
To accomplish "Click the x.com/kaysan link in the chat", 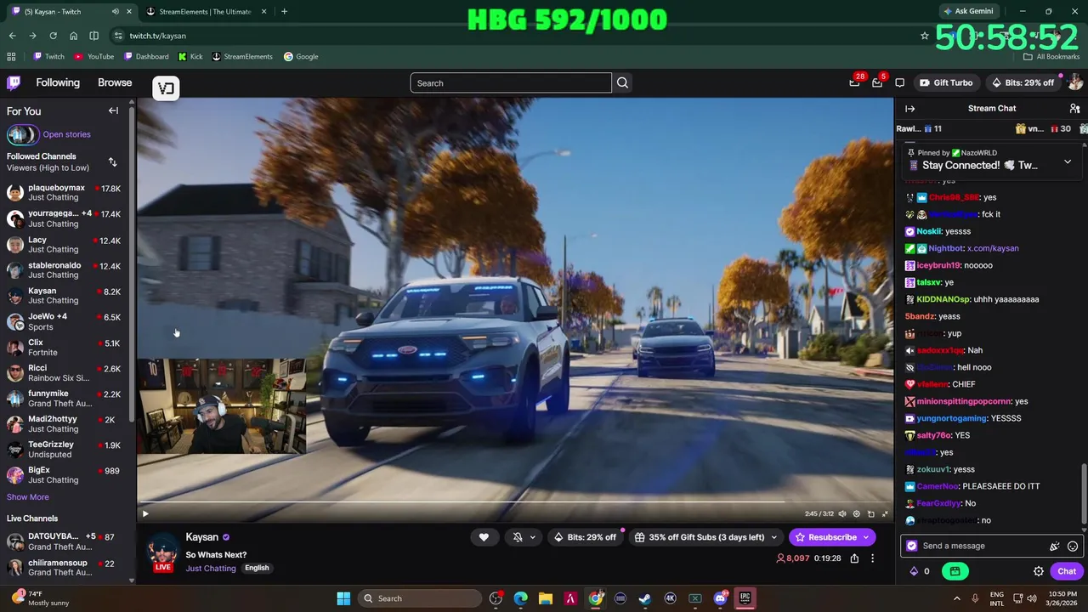I will (993, 248).
